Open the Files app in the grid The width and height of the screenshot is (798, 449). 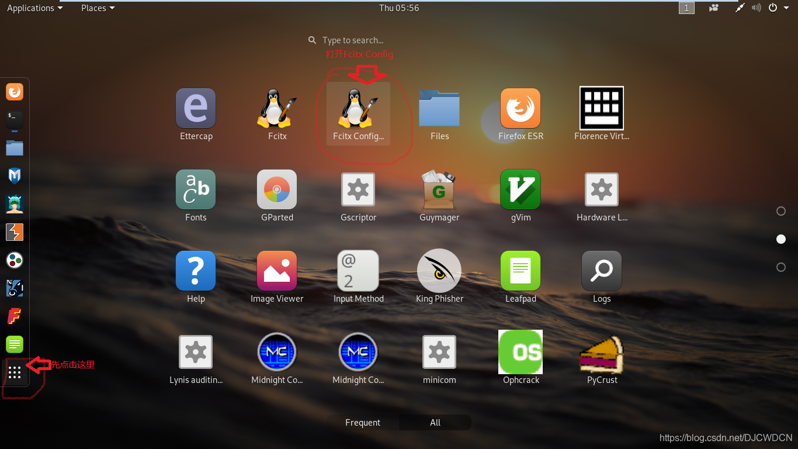[439, 115]
